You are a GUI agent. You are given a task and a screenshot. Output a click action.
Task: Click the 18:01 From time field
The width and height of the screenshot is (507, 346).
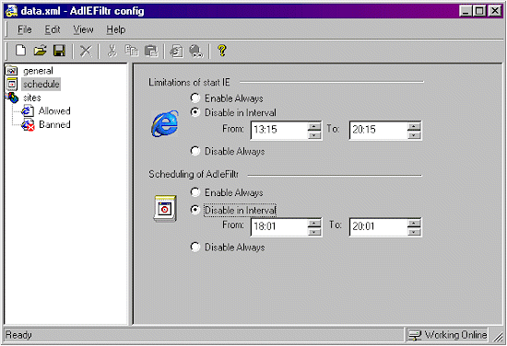279,227
